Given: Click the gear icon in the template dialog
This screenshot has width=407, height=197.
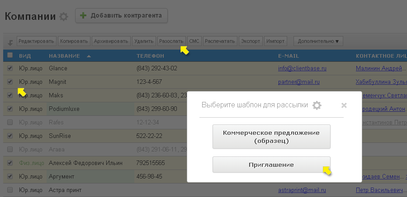Looking at the screenshot, I should coord(317,105).
